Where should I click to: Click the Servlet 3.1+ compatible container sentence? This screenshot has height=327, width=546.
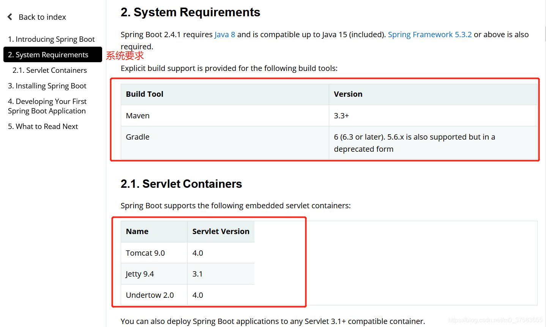[x=273, y=321]
